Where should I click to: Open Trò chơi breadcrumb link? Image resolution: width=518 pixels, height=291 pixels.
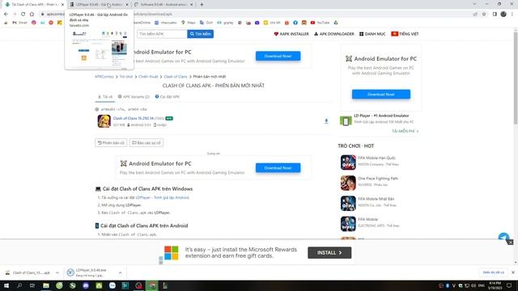coord(126,77)
